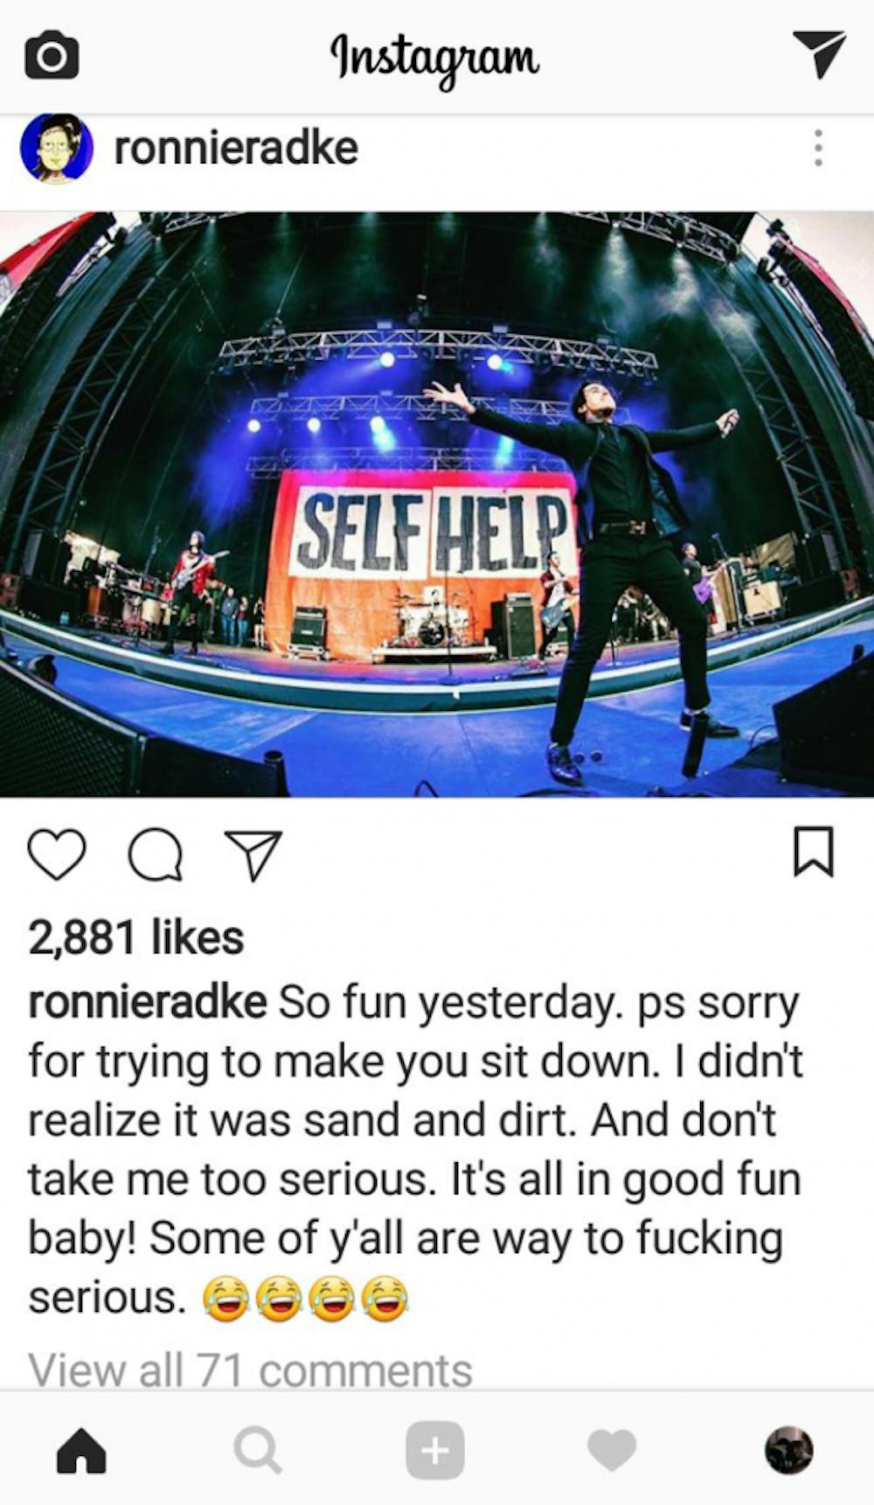
Task: Share post via paper plane outline icon
Action: point(253,854)
